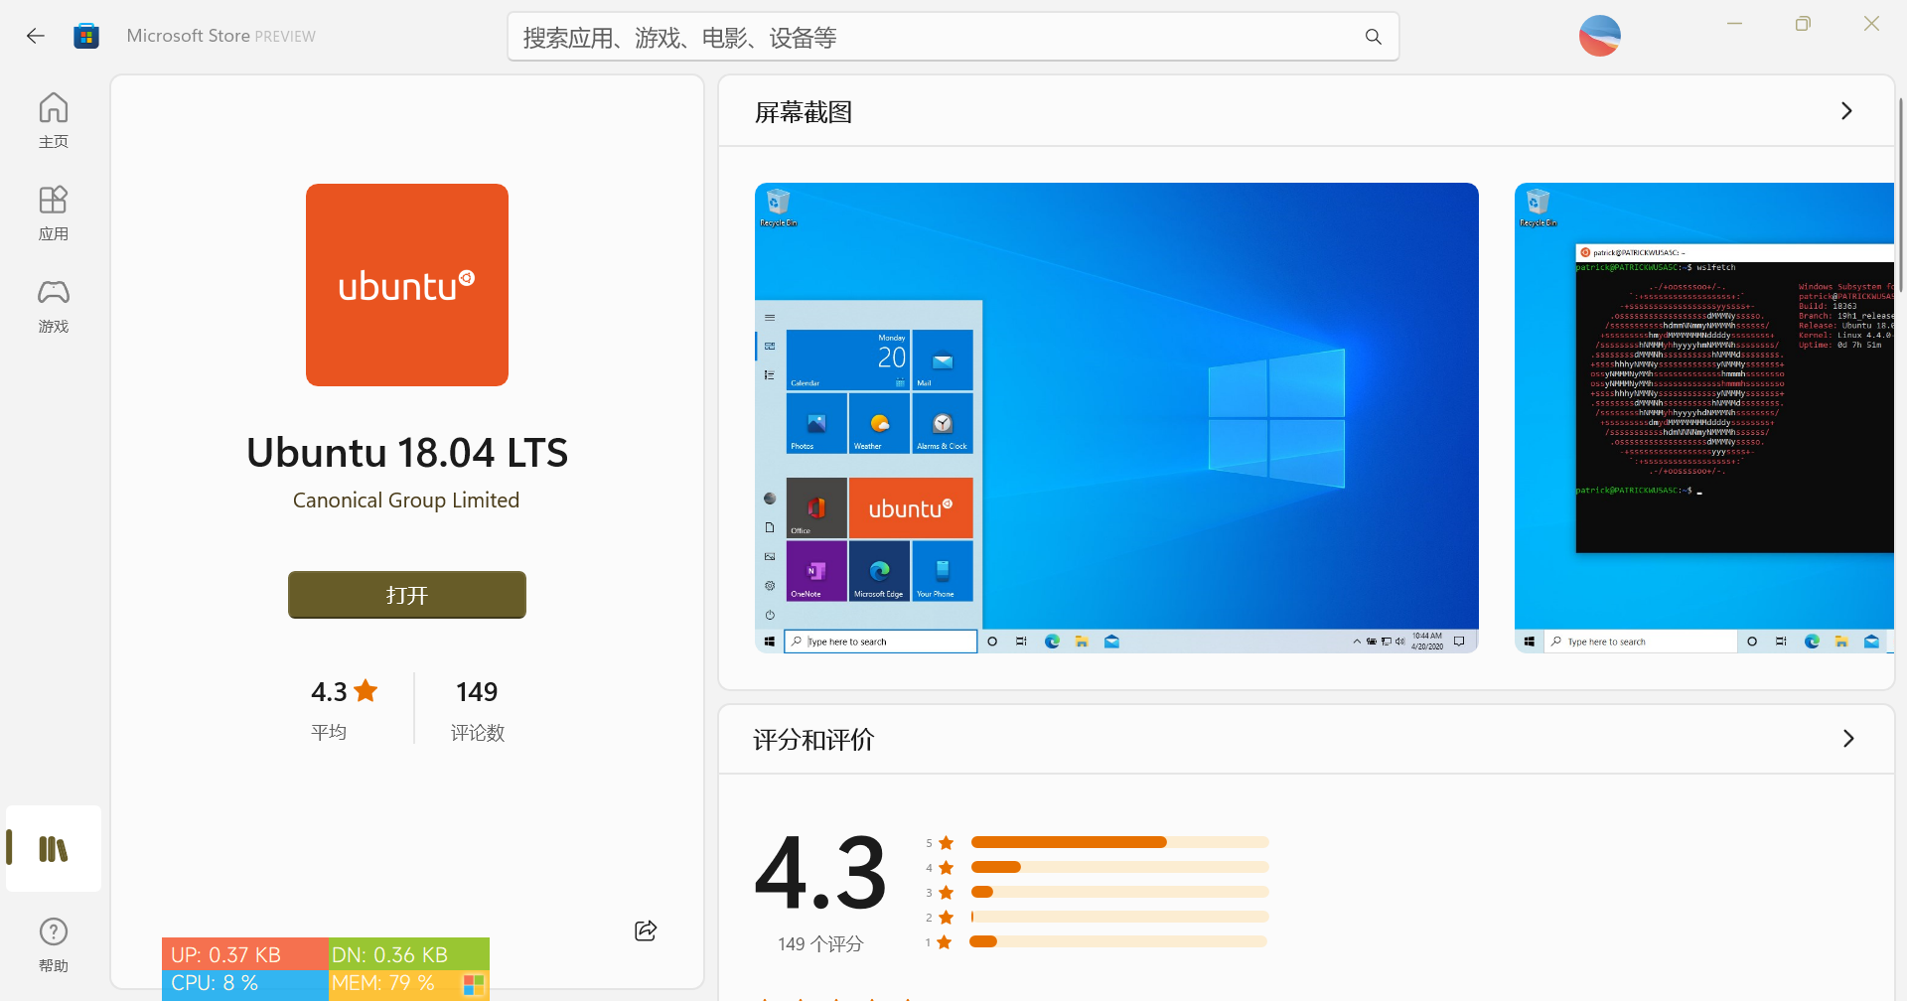This screenshot has height=1001, width=1907.
Task: Click the 评分和评价 heading
Action: (x=813, y=740)
